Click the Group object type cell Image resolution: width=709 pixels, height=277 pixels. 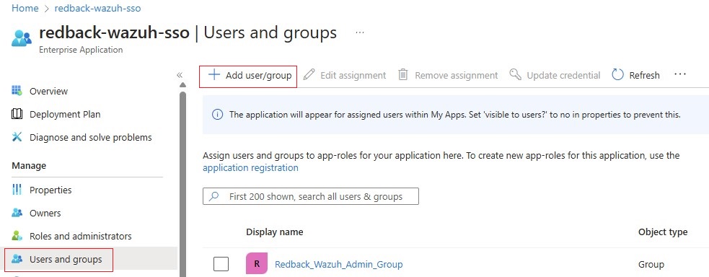(x=651, y=264)
